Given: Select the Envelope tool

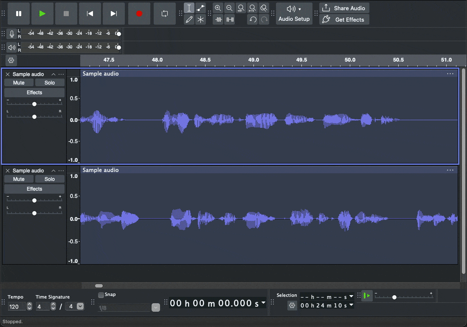Looking at the screenshot, I should click(x=201, y=8).
